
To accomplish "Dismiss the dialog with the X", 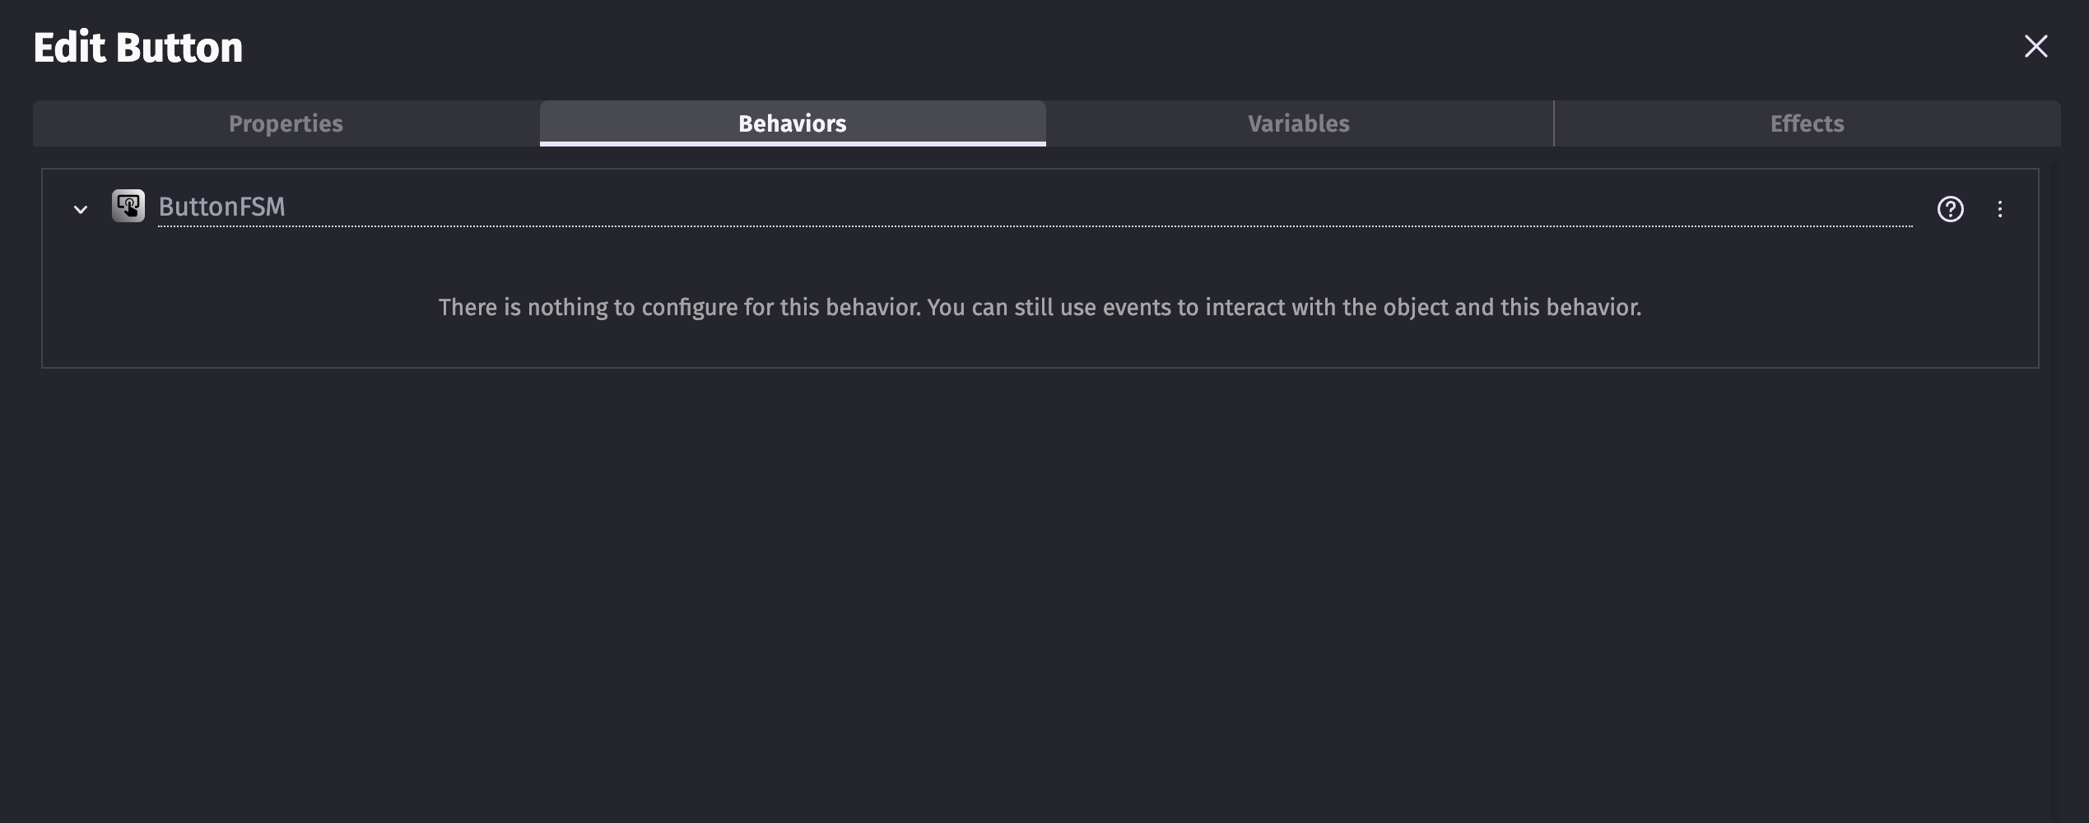I will pyautogui.click(x=2036, y=46).
